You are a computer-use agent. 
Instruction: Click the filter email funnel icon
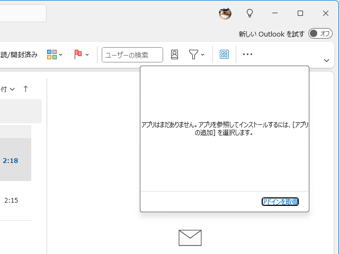[193, 55]
